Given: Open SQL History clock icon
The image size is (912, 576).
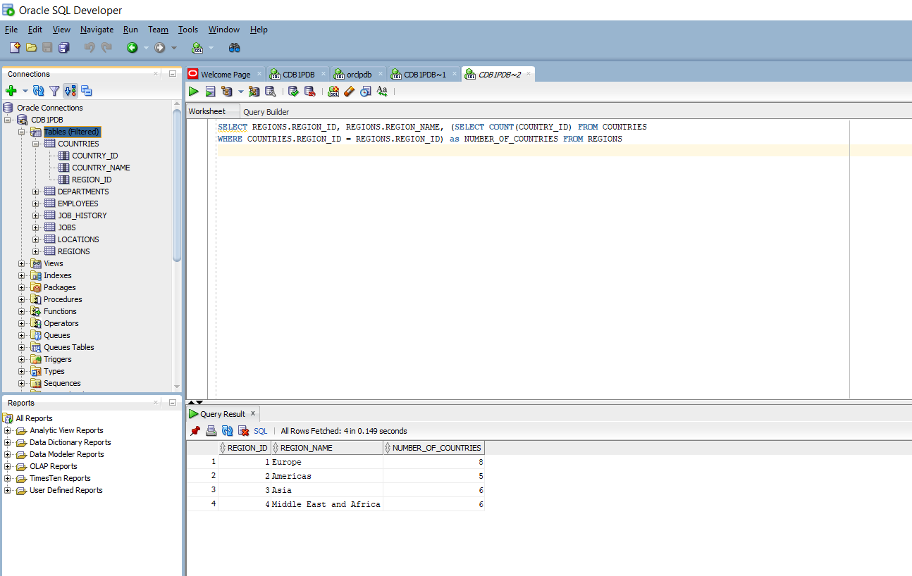Looking at the screenshot, I should [x=365, y=92].
